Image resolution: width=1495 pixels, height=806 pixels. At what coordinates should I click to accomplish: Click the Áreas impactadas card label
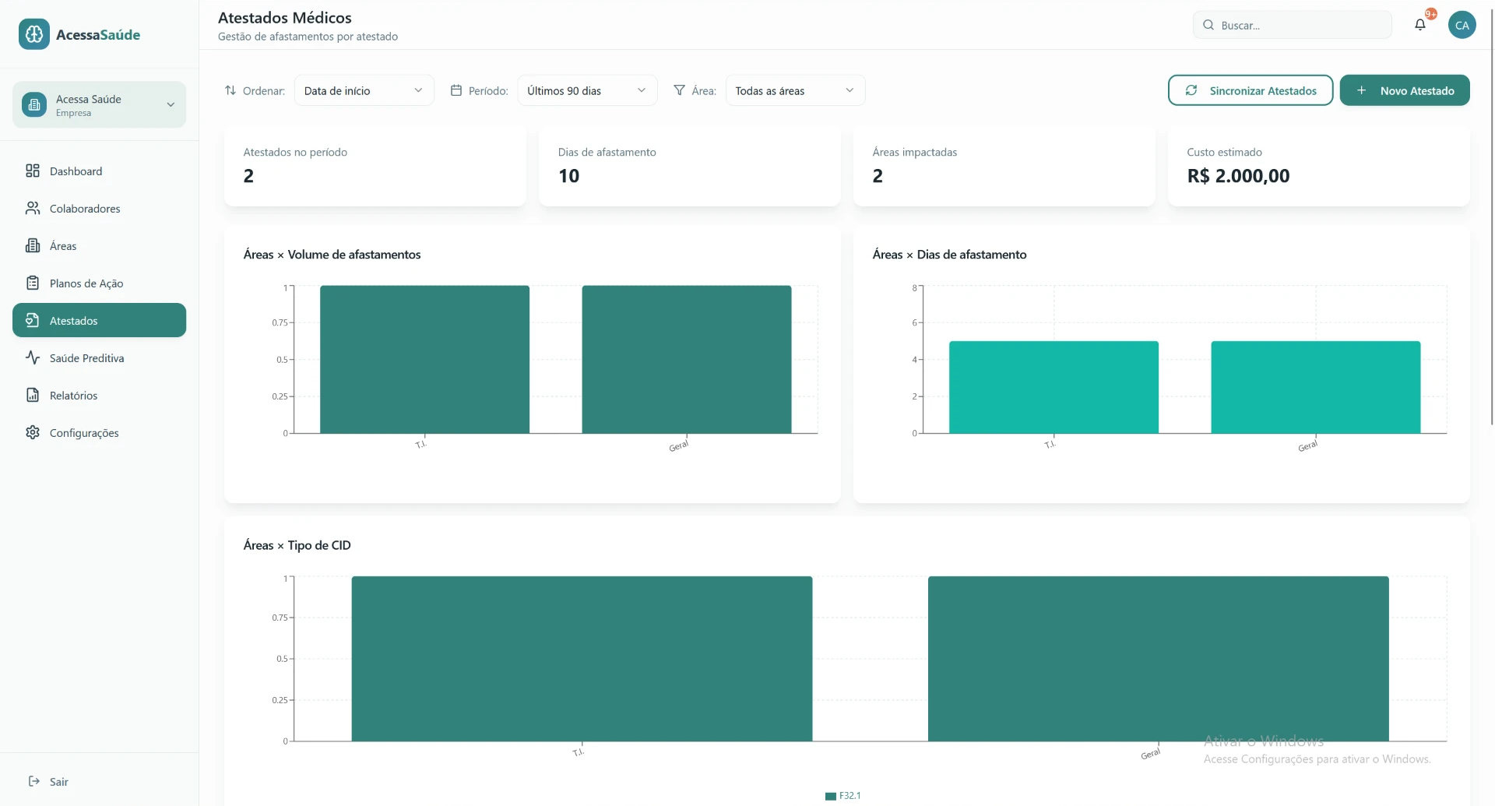pos(915,152)
